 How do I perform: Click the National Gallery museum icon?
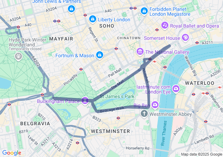[x=140, y=52]
